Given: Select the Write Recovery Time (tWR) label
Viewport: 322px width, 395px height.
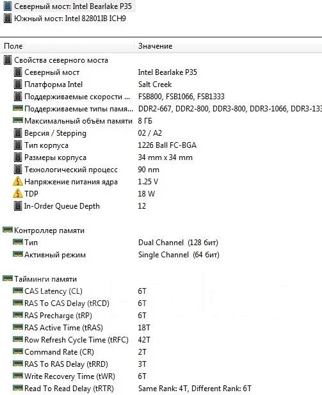Looking at the screenshot, I should tap(70, 376).
